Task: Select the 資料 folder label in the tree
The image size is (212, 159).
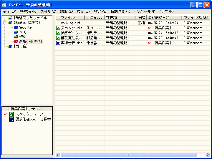Action: point(23,37)
